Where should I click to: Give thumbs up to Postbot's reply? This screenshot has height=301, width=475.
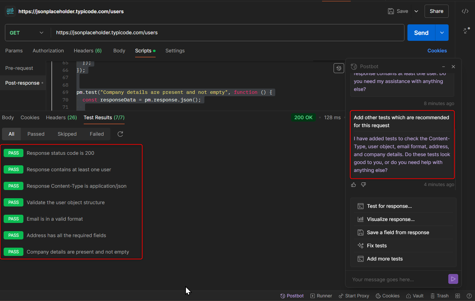(x=353, y=185)
